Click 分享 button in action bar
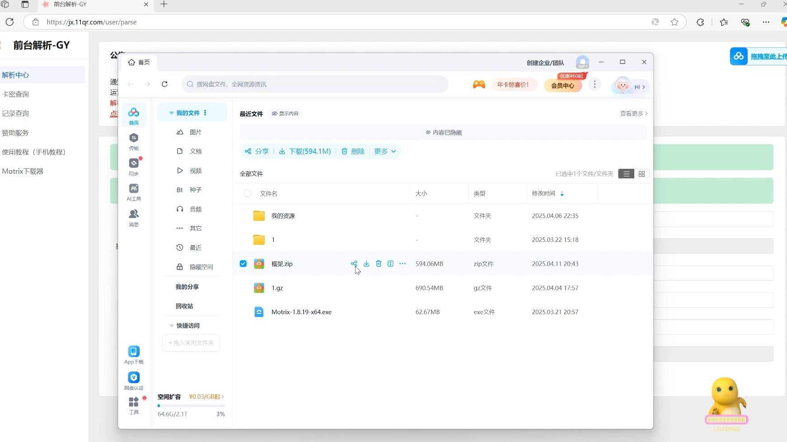 (257, 151)
